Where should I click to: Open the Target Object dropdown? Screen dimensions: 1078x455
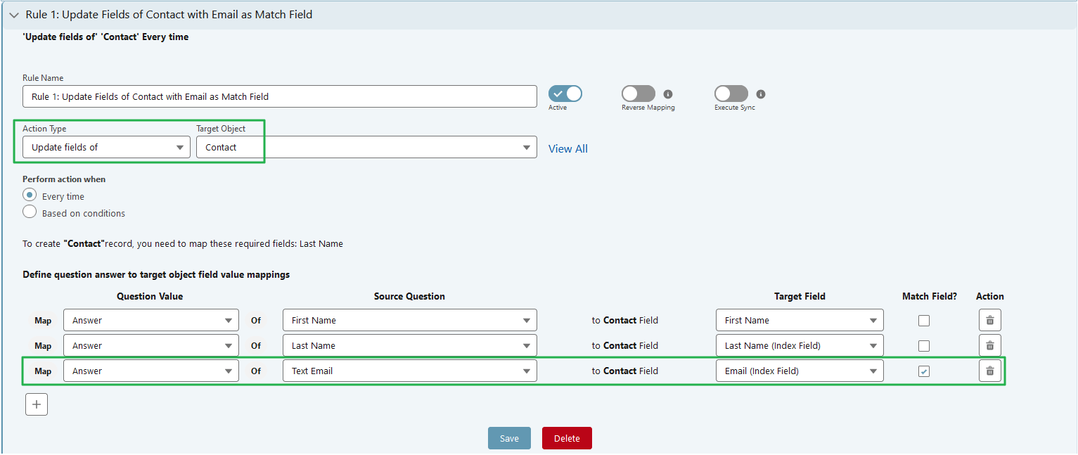(526, 147)
